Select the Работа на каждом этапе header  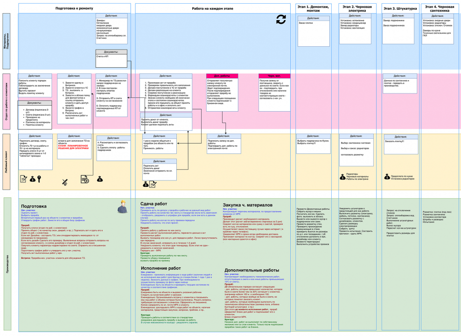click(213, 7)
